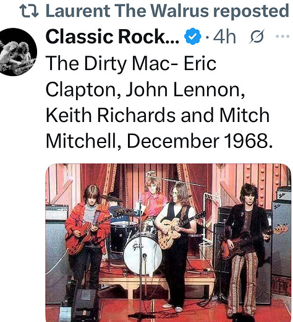Click the crossed-circle Grok icon
293x322 pixels.
[257, 37]
